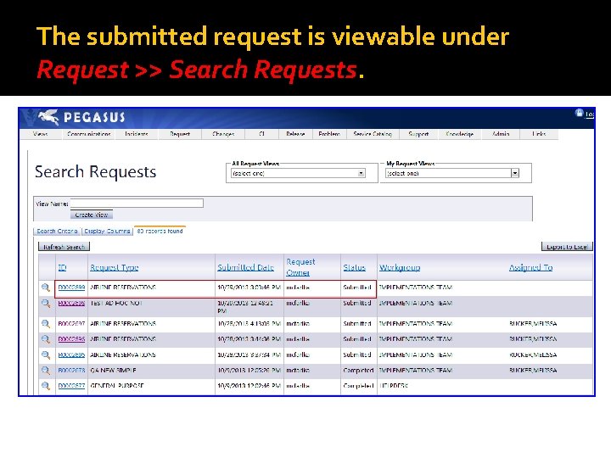
Task: Click magnifier icon for 3:44 PM Airline Reservations row
Action: pyautogui.click(x=46, y=339)
